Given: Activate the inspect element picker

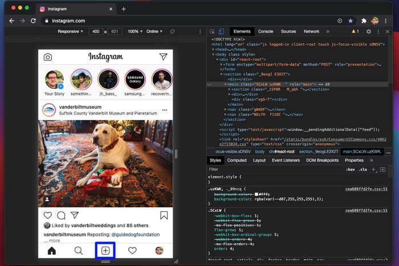Looking at the screenshot, I should pos(212,31).
